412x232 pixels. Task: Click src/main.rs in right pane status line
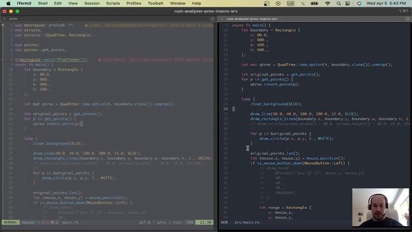[247, 222]
